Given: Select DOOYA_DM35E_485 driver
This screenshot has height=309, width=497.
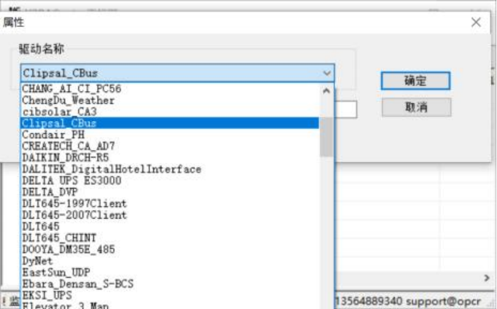Looking at the screenshot, I should [x=170, y=249].
